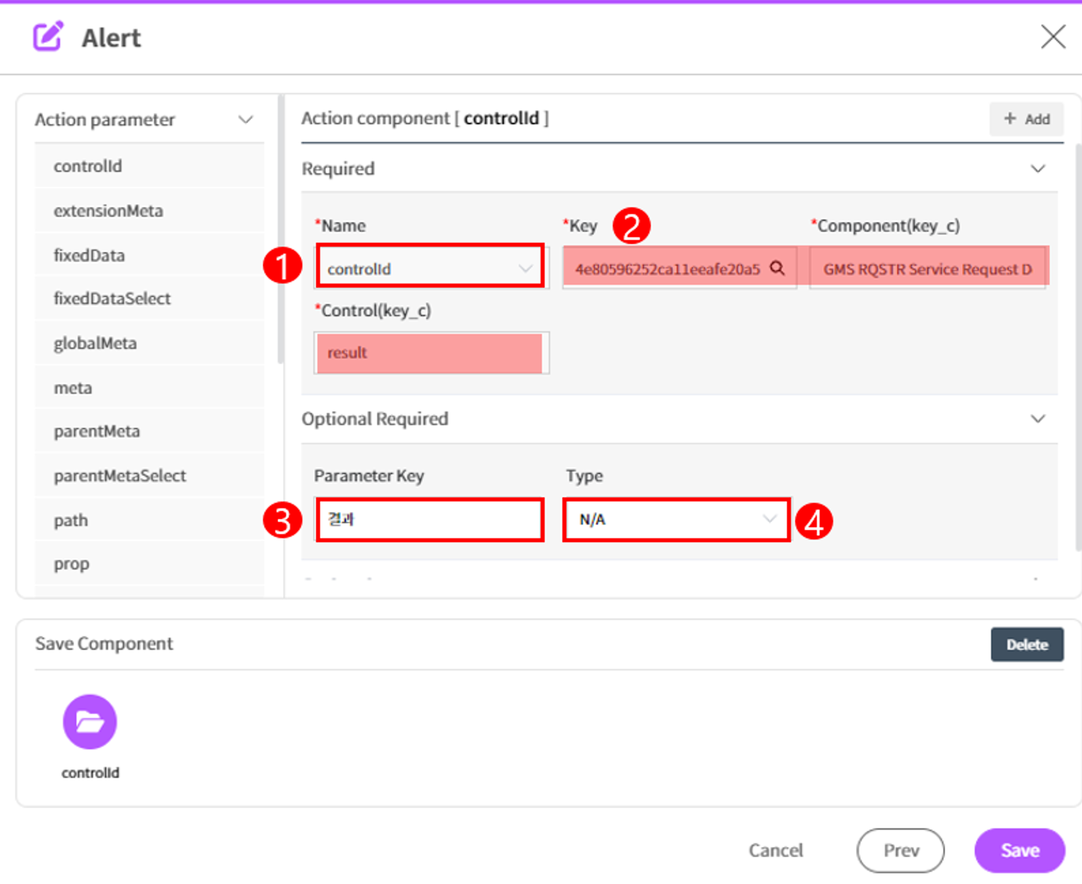
Task: Select extensionMeta in the Action parameter list
Action: [149, 211]
